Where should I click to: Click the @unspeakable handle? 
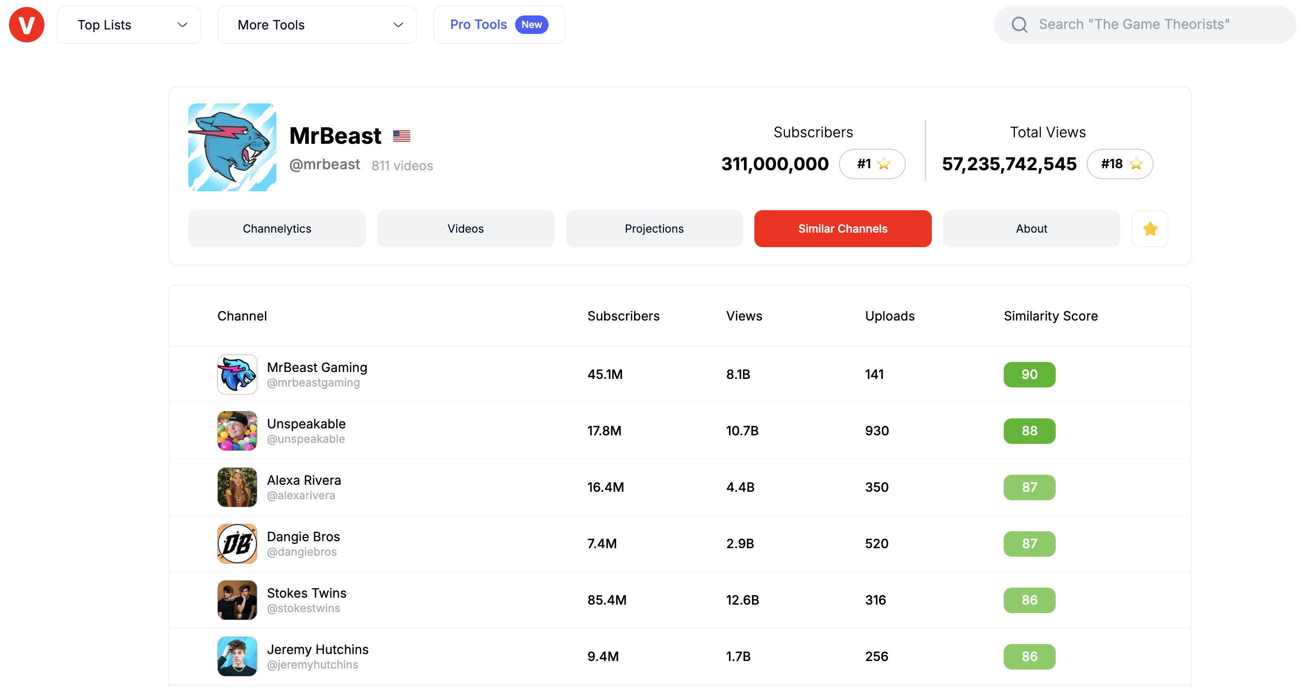pos(306,439)
